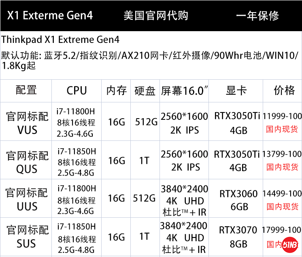Screen dimensions: 302x257
Task: Click the 1T disk cell in SUS row
Action: click(144, 236)
